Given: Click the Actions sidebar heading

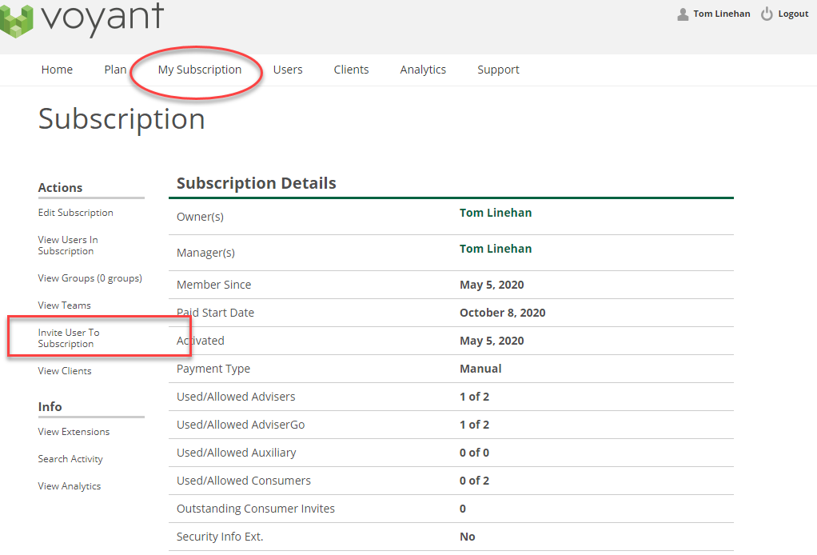Looking at the screenshot, I should coord(61,188).
